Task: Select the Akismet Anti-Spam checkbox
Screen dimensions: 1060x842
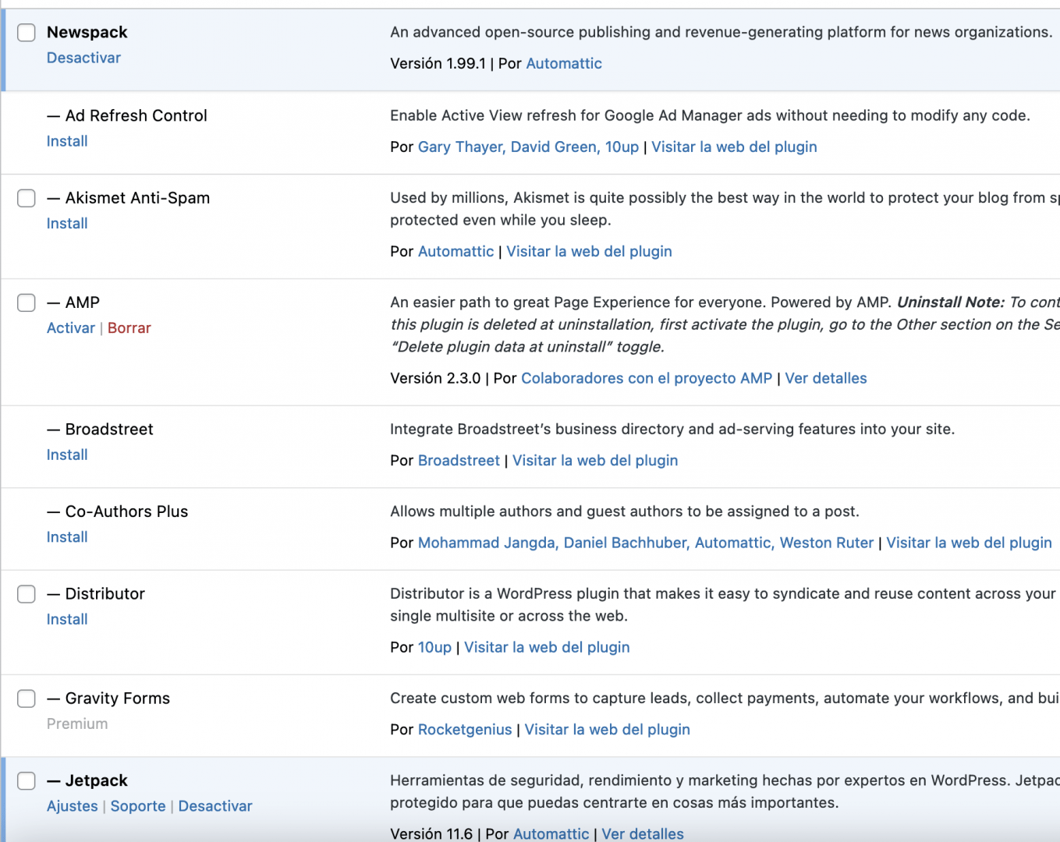Action: 27,198
